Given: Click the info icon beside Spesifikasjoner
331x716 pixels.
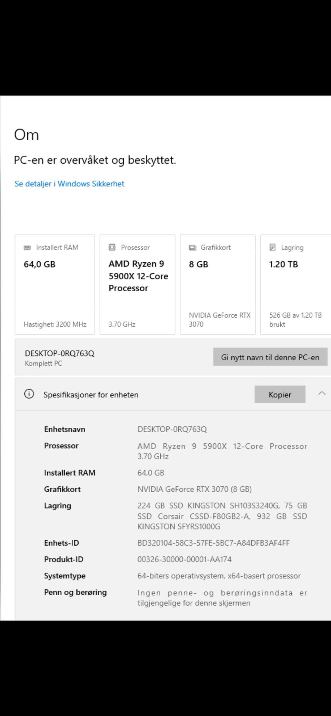Looking at the screenshot, I should (x=29, y=394).
